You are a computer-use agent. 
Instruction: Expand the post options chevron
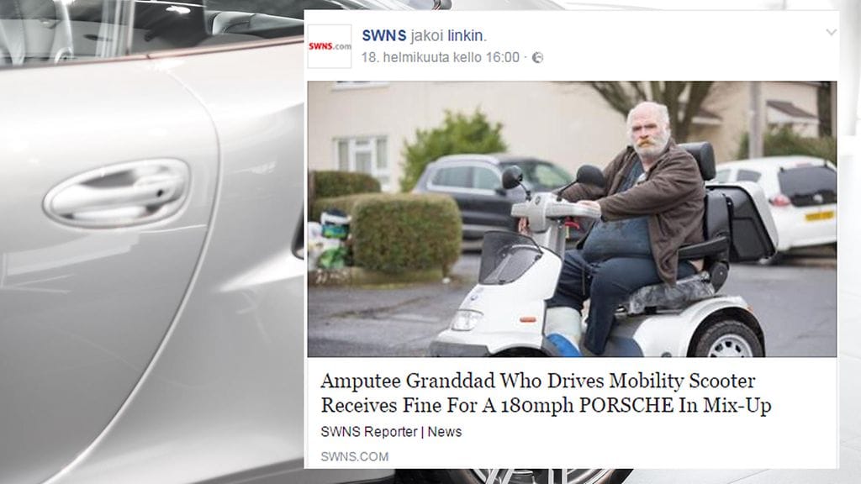tap(832, 33)
